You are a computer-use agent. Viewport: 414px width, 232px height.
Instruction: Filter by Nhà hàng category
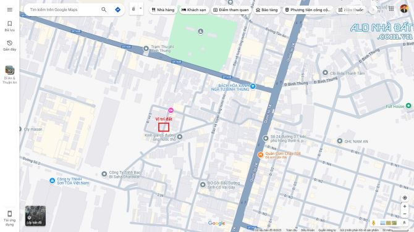[163, 10]
